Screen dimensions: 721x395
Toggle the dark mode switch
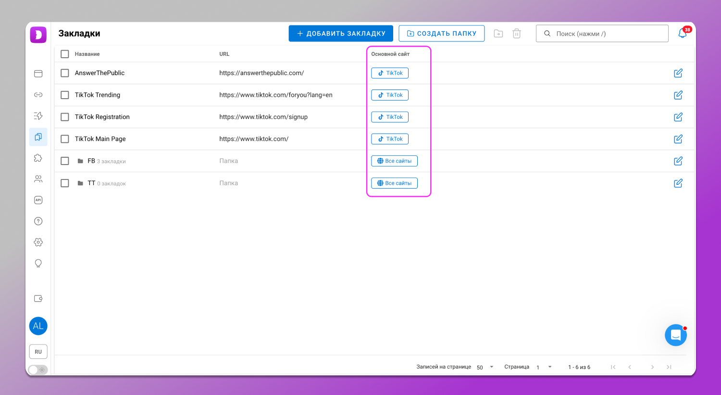click(38, 370)
